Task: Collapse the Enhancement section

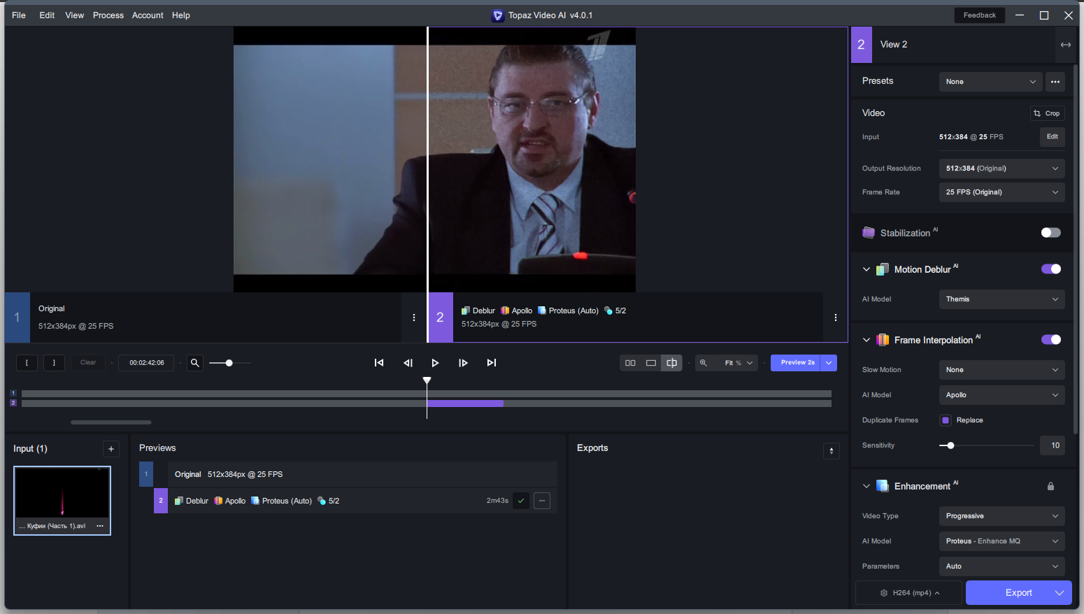Action: pos(867,486)
